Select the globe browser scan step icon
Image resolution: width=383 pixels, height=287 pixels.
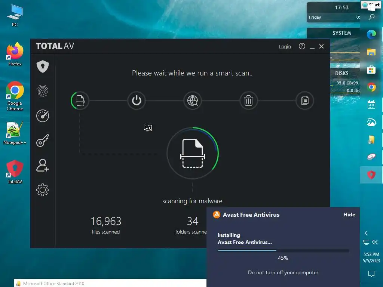tap(193, 101)
